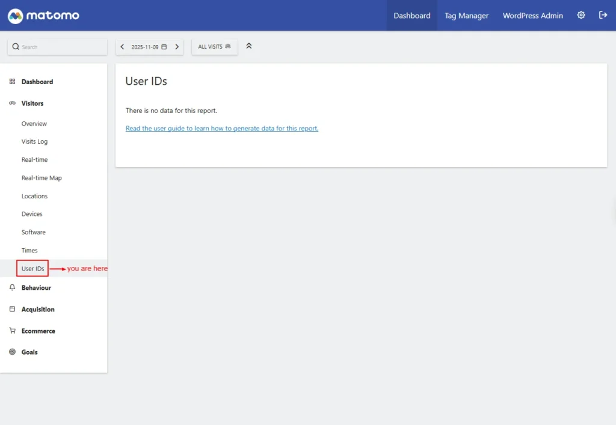The width and height of the screenshot is (616, 425).
Task: Open the All Visits segment selector
Action: (214, 47)
